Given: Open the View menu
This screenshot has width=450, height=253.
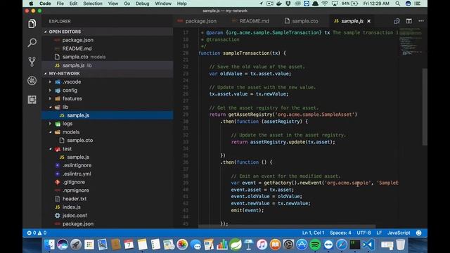Looking at the screenshot, I should (113, 4).
